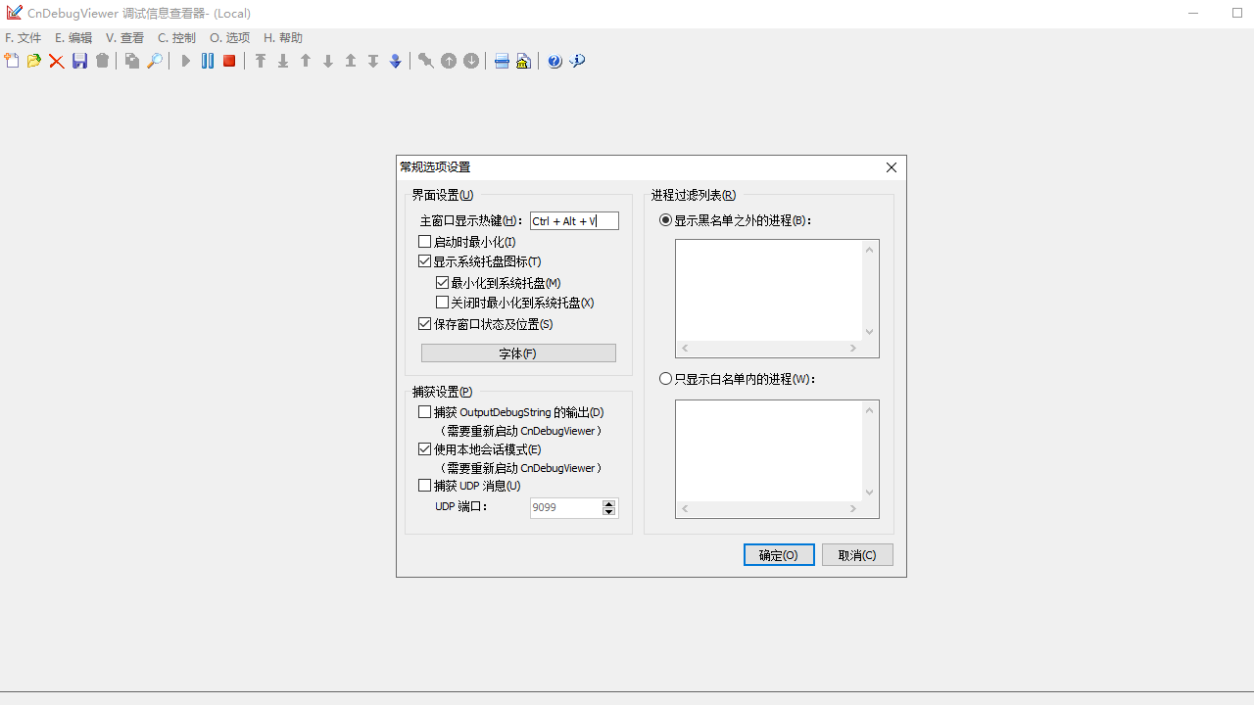Image resolution: width=1254 pixels, height=705 pixels.
Task: Click scroll-right arrow in the blacklist process box
Action: [853, 349]
